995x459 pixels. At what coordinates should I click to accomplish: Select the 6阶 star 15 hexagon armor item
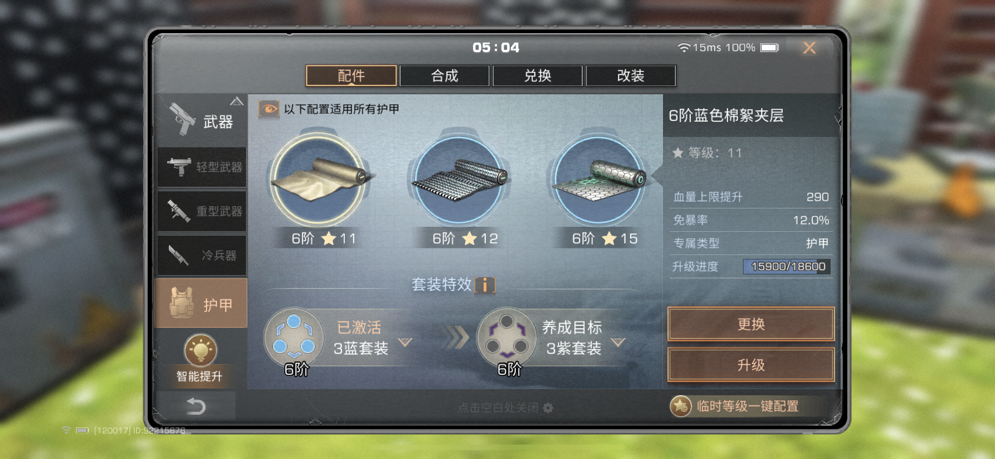coord(599,179)
